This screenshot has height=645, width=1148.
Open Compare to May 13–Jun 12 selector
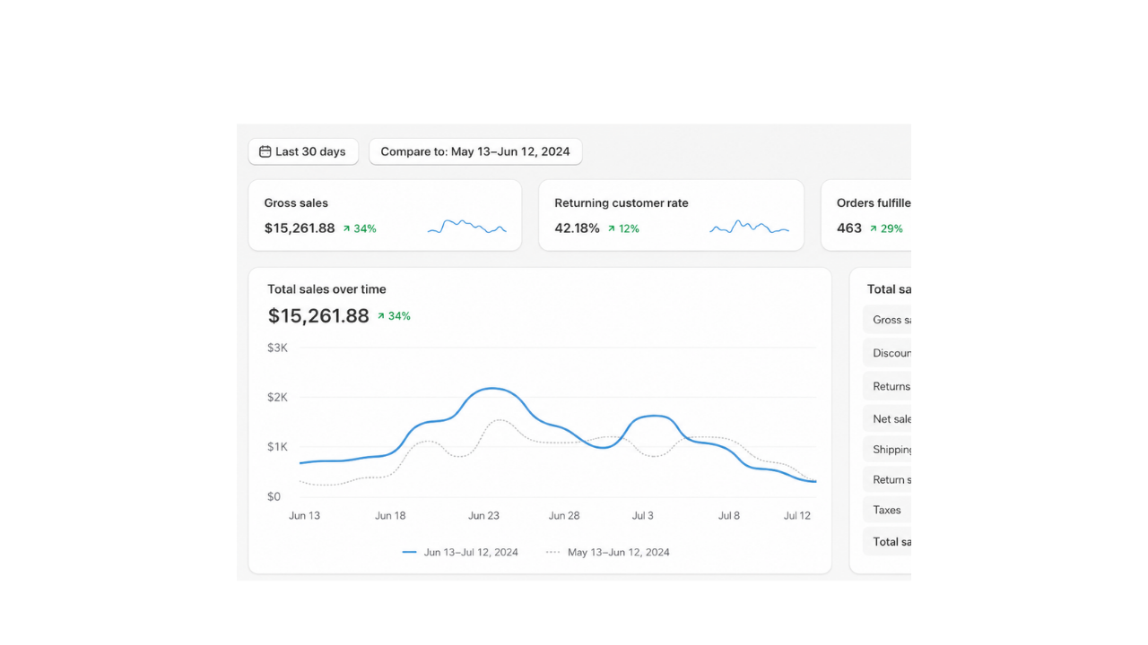pyautogui.click(x=475, y=151)
